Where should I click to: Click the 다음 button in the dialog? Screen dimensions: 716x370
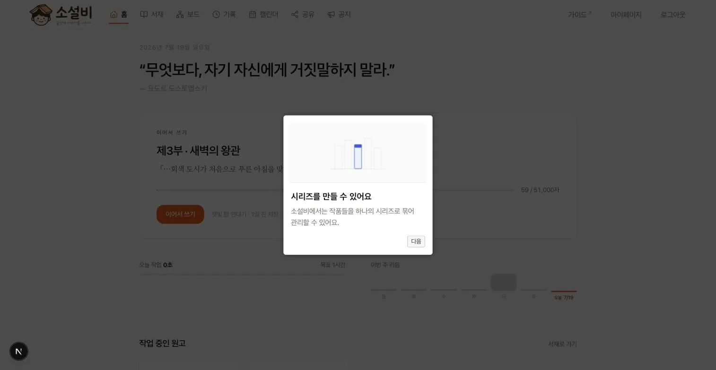[x=416, y=241]
